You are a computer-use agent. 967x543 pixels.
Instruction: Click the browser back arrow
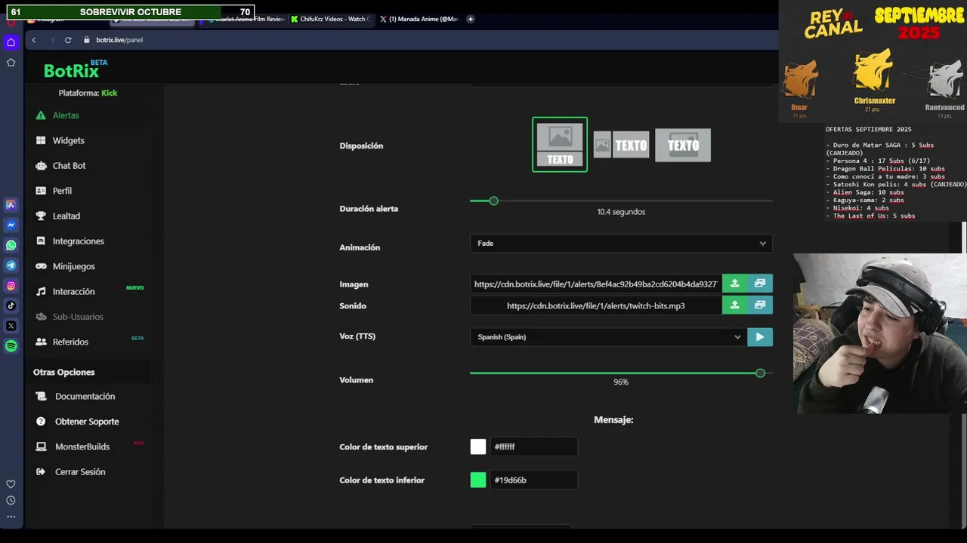(33, 40)
